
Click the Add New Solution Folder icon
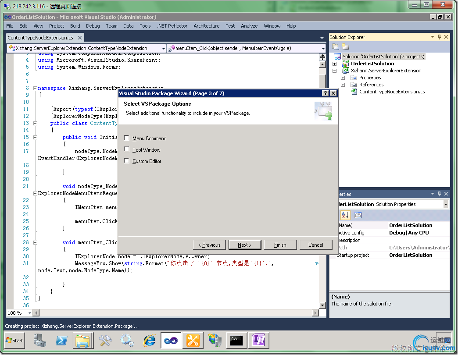(x=345, y=47)
